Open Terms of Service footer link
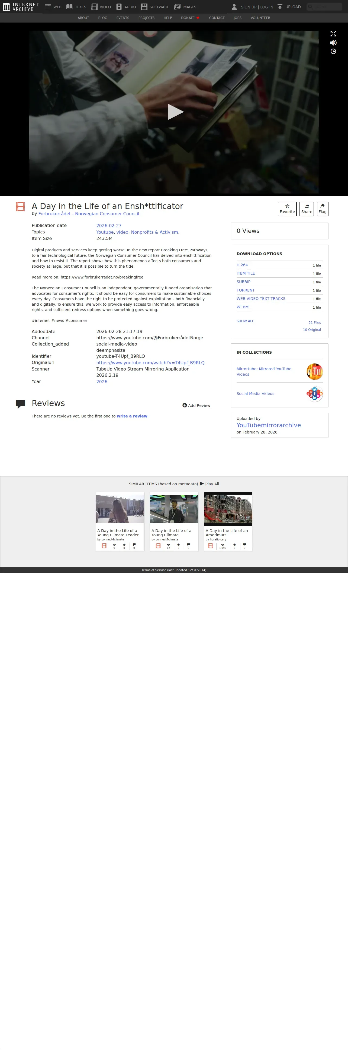348x1051 pixels. click(x=174, y=570)
